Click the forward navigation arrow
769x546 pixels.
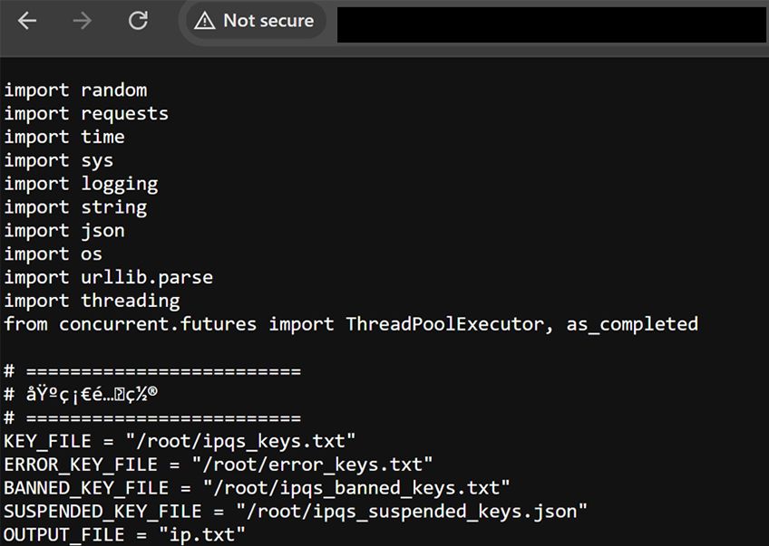pos(82,21)
